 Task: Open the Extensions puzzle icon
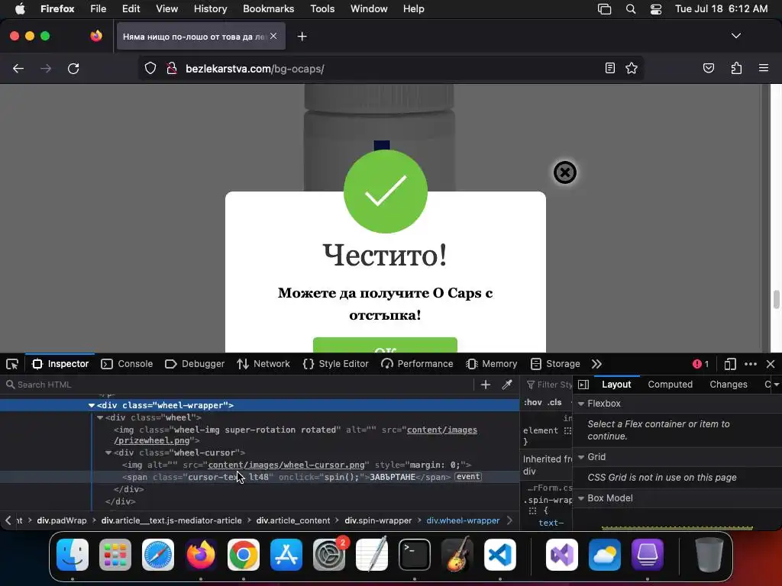(x=736, y=68)
